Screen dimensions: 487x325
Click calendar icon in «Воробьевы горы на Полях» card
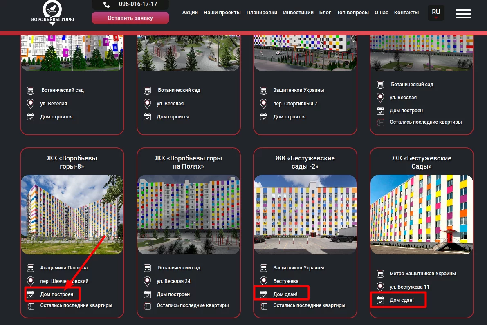(x=147, y=294)
